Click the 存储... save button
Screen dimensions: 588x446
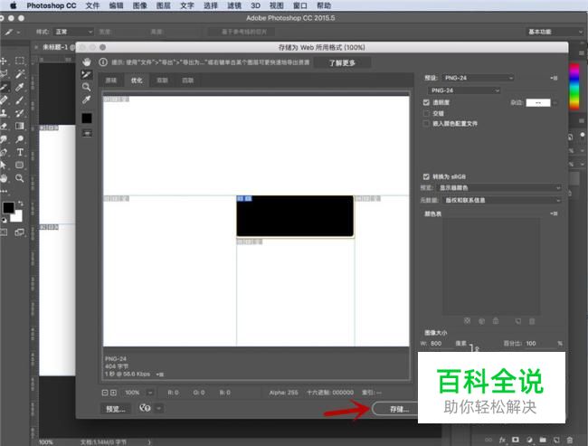395,409
